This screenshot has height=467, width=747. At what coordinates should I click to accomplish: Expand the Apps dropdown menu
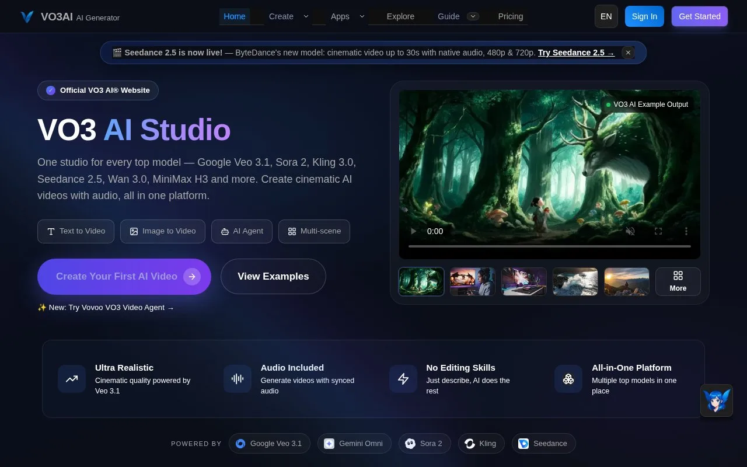[362, 16]
